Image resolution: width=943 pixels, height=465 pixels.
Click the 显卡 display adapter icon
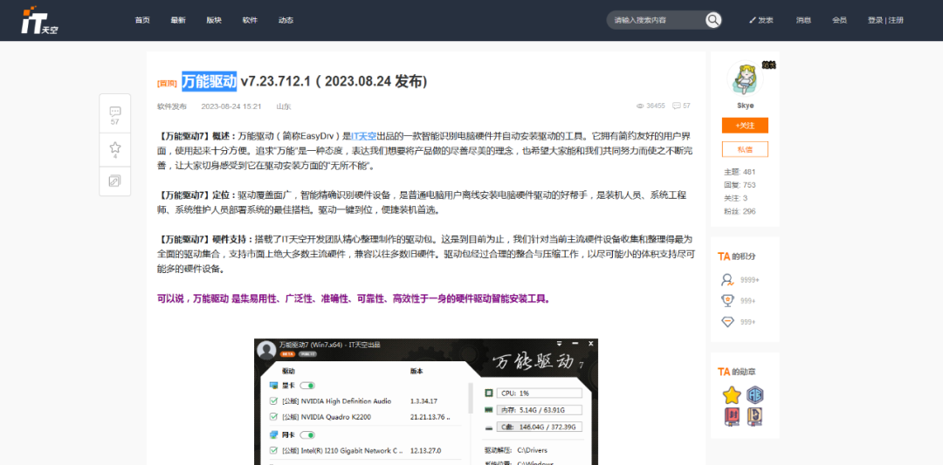274,386
